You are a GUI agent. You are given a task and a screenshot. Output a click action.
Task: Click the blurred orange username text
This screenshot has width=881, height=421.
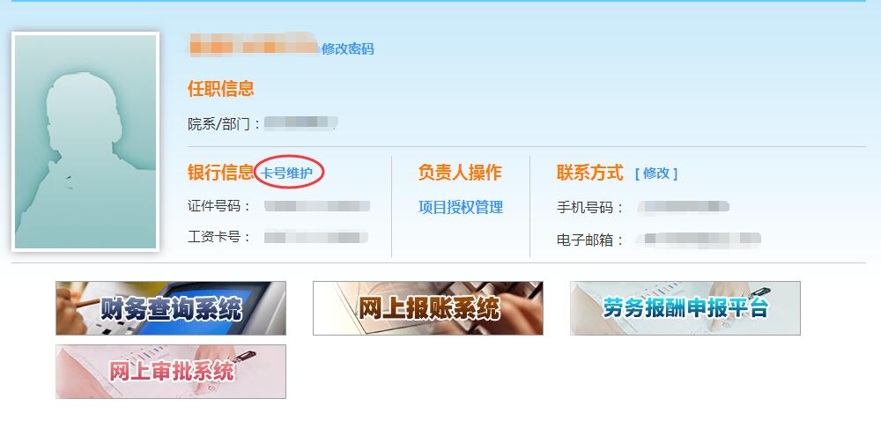[254, 45]
